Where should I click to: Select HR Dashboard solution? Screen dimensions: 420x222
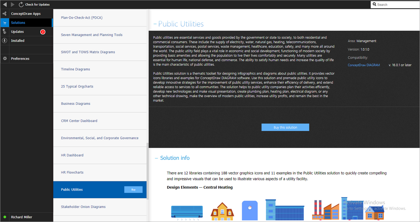[100, 155]
